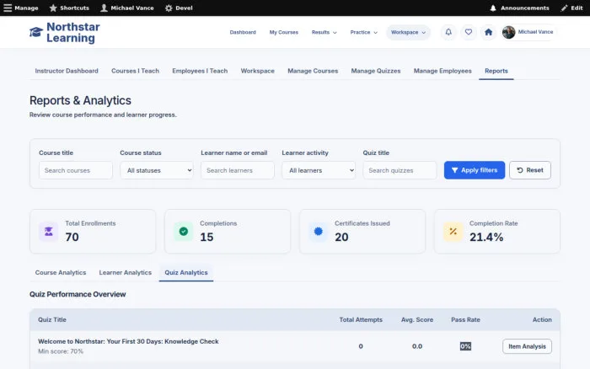This screenshot has width=590, height=369.
Task: Click the funnel icon on Apply filters
Action: click(454, 170)
